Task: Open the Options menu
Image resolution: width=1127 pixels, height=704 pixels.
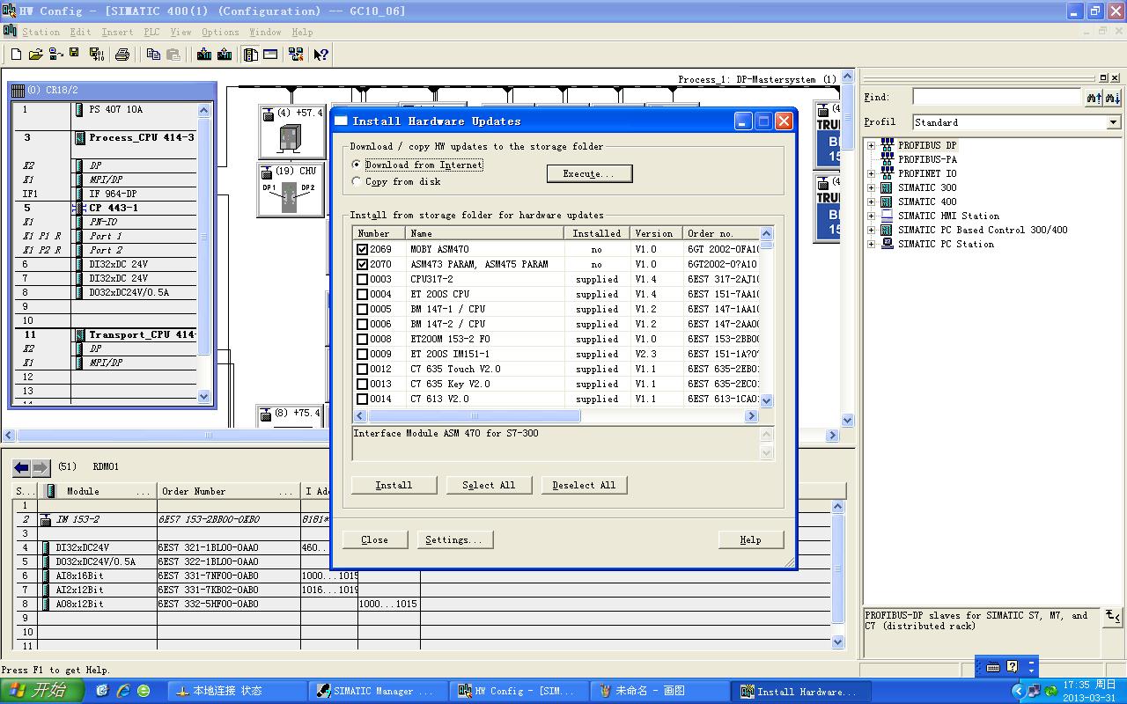Action: click(220, 32)
